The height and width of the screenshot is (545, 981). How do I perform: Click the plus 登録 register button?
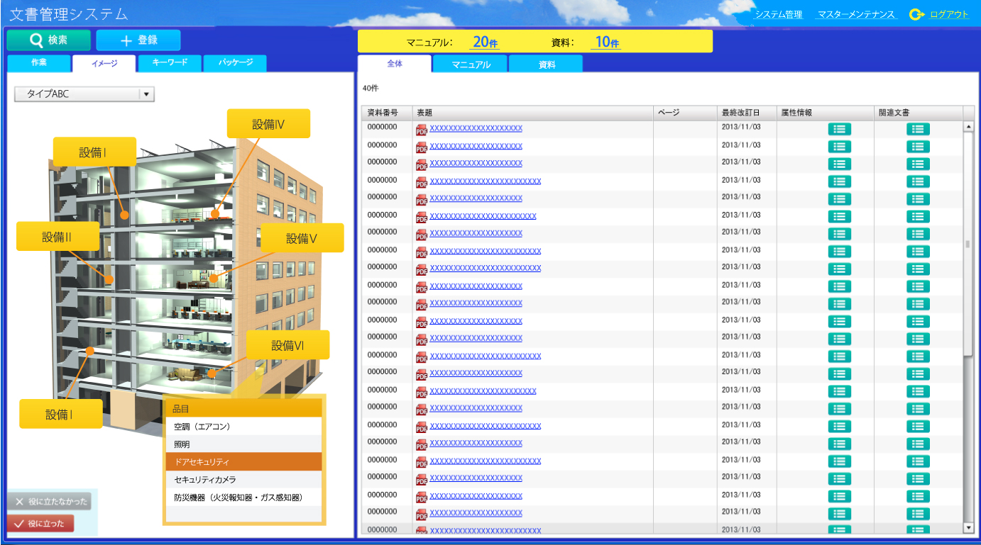(x=138, y=40)
